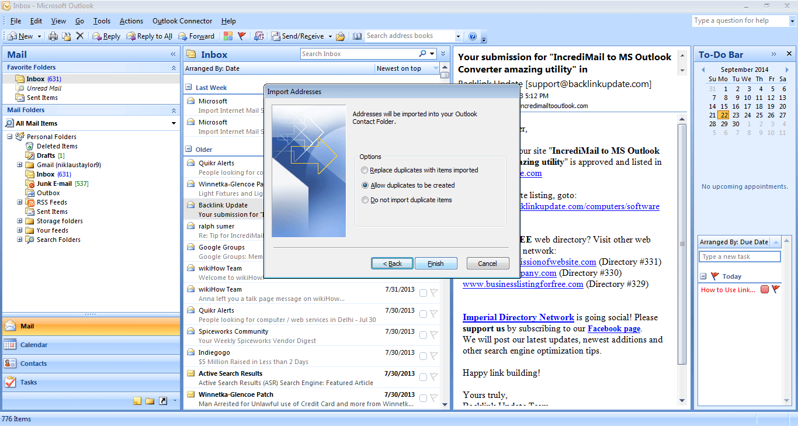Click category box on Winnetka-Glencoe Patch 7/30 message
The width and height of the screenshot is (798, 426).
424,398
